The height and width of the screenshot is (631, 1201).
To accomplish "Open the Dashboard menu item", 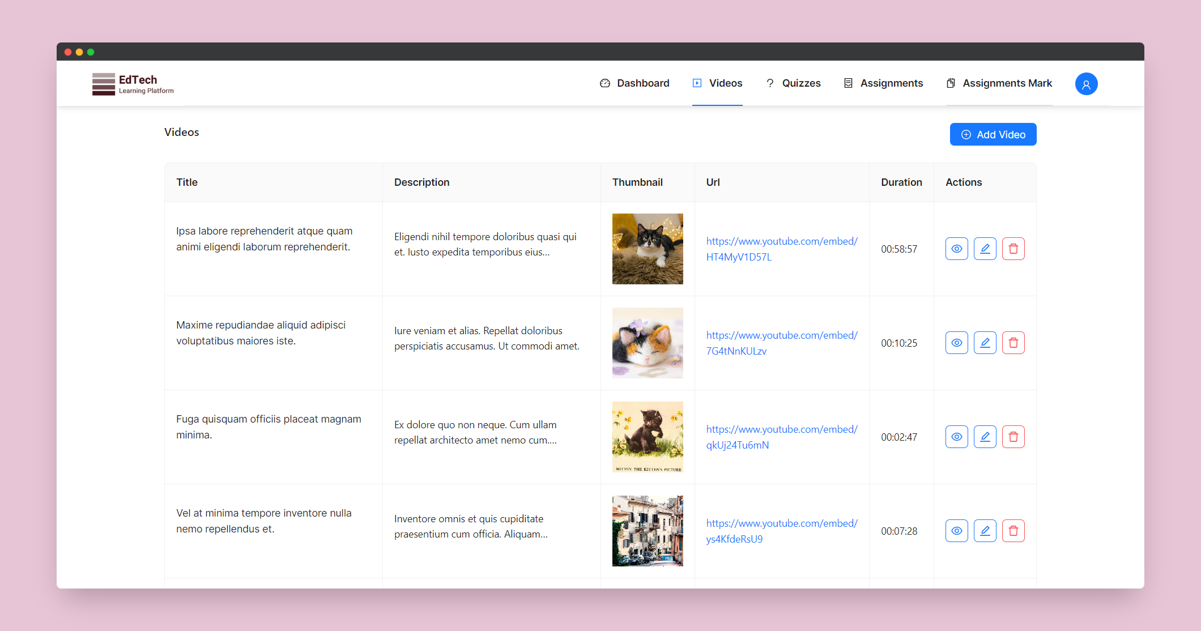I will (634, 83).
